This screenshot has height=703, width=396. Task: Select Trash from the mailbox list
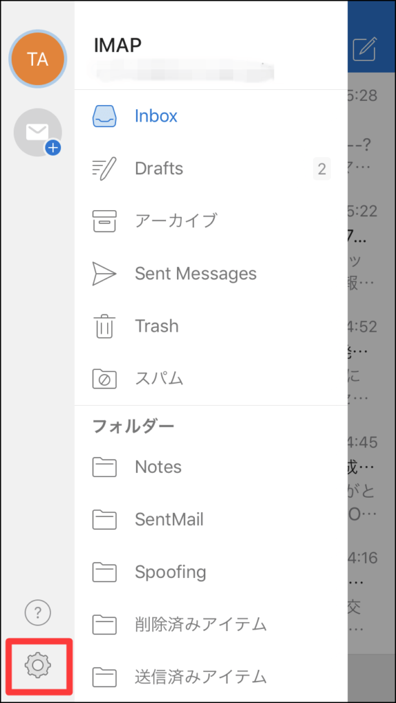pos(156,326)
